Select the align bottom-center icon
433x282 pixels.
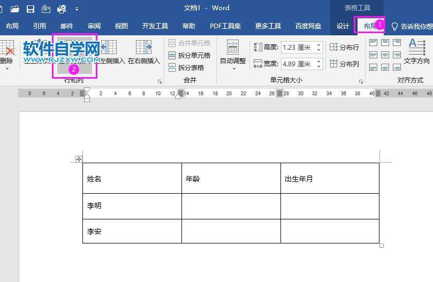pyautogui.click(x=385, y=67)
